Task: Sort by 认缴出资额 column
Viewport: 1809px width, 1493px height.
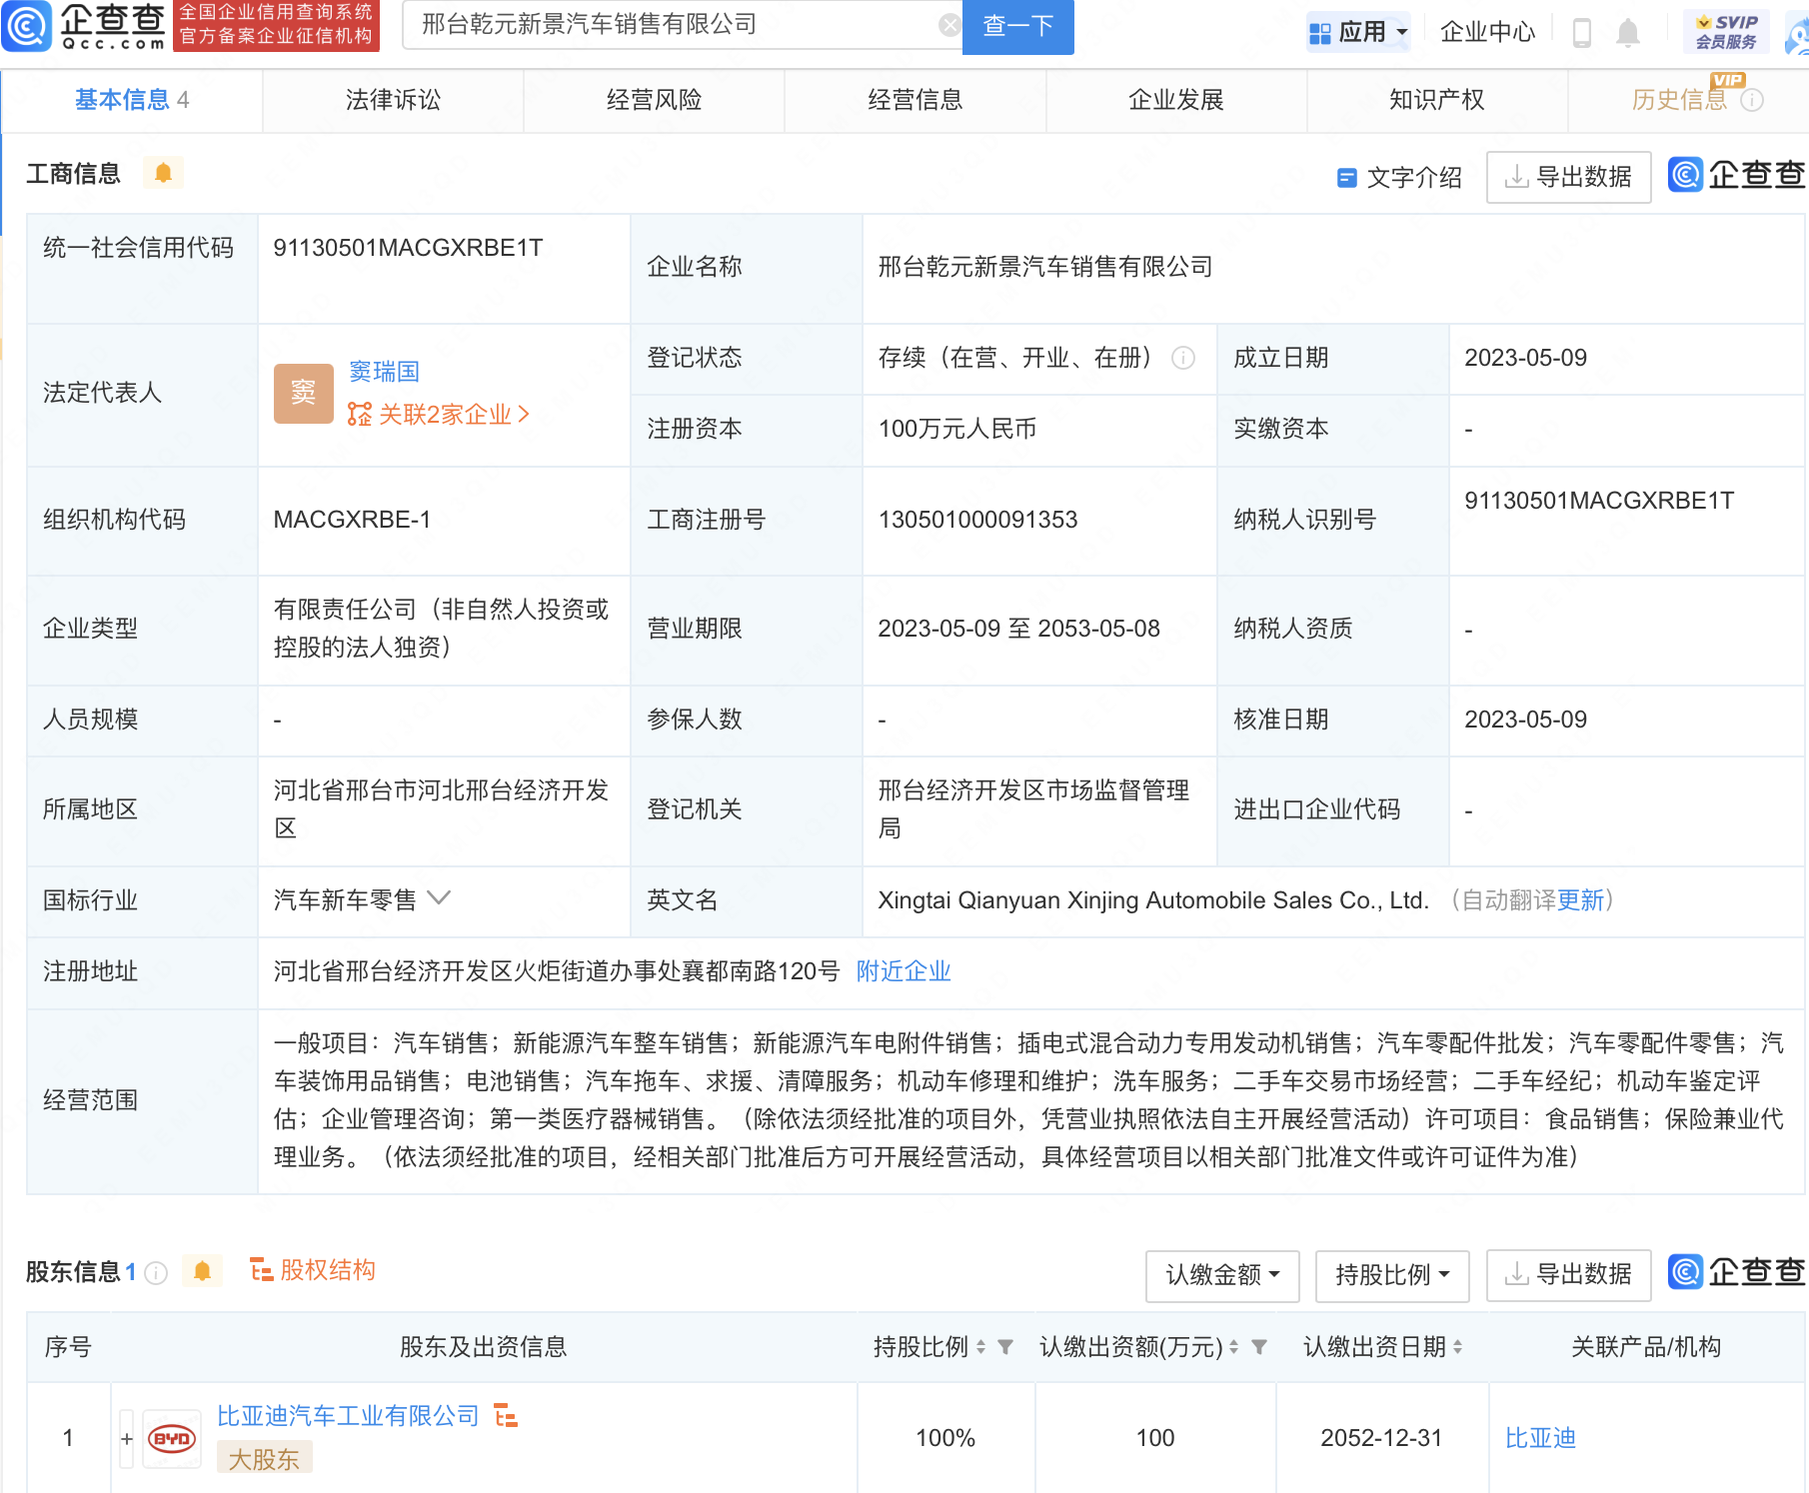Action: (1234, 1347)
